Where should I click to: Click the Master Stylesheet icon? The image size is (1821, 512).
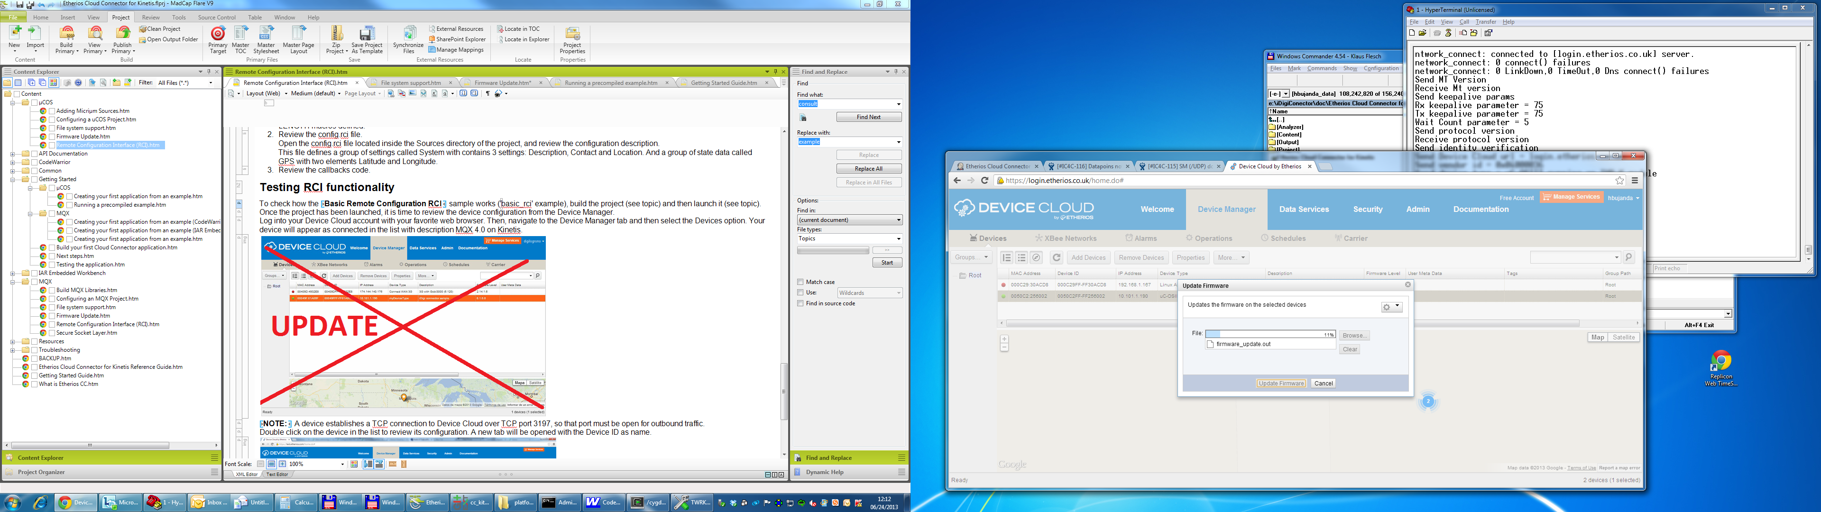click(266, 34)
